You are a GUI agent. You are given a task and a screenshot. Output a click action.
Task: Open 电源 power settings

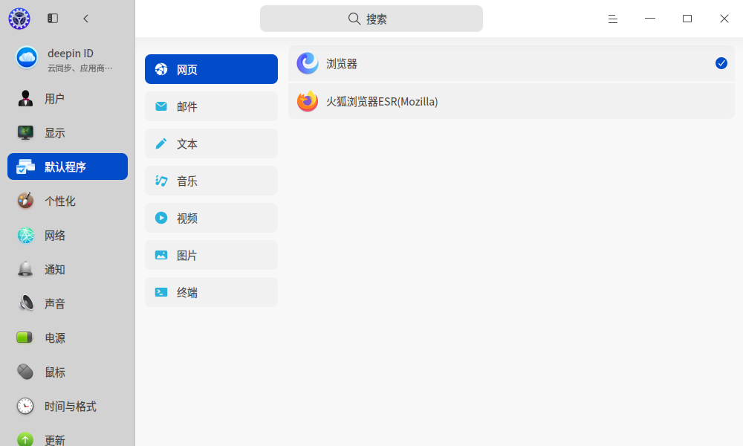pos(68,337)
